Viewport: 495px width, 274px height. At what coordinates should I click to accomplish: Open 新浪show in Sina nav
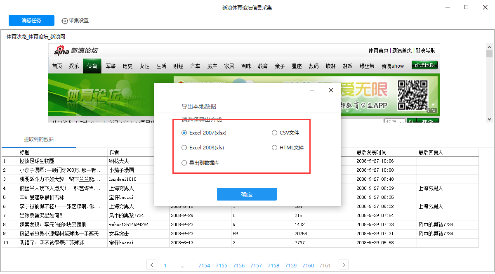click(392, 66)
